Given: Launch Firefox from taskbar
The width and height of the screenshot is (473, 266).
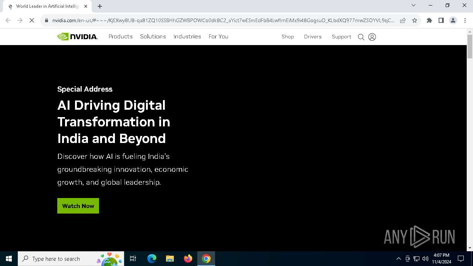Looking at the screenshot, I should pyautogui.click(x=188, y=259).
